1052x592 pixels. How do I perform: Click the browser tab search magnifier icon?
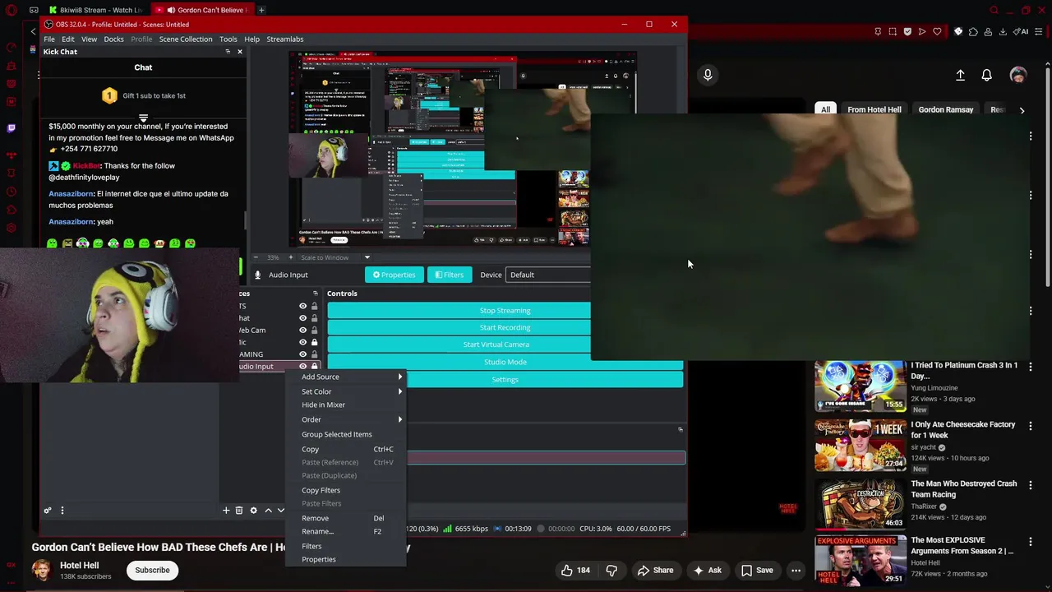click(x=994, y=10)
